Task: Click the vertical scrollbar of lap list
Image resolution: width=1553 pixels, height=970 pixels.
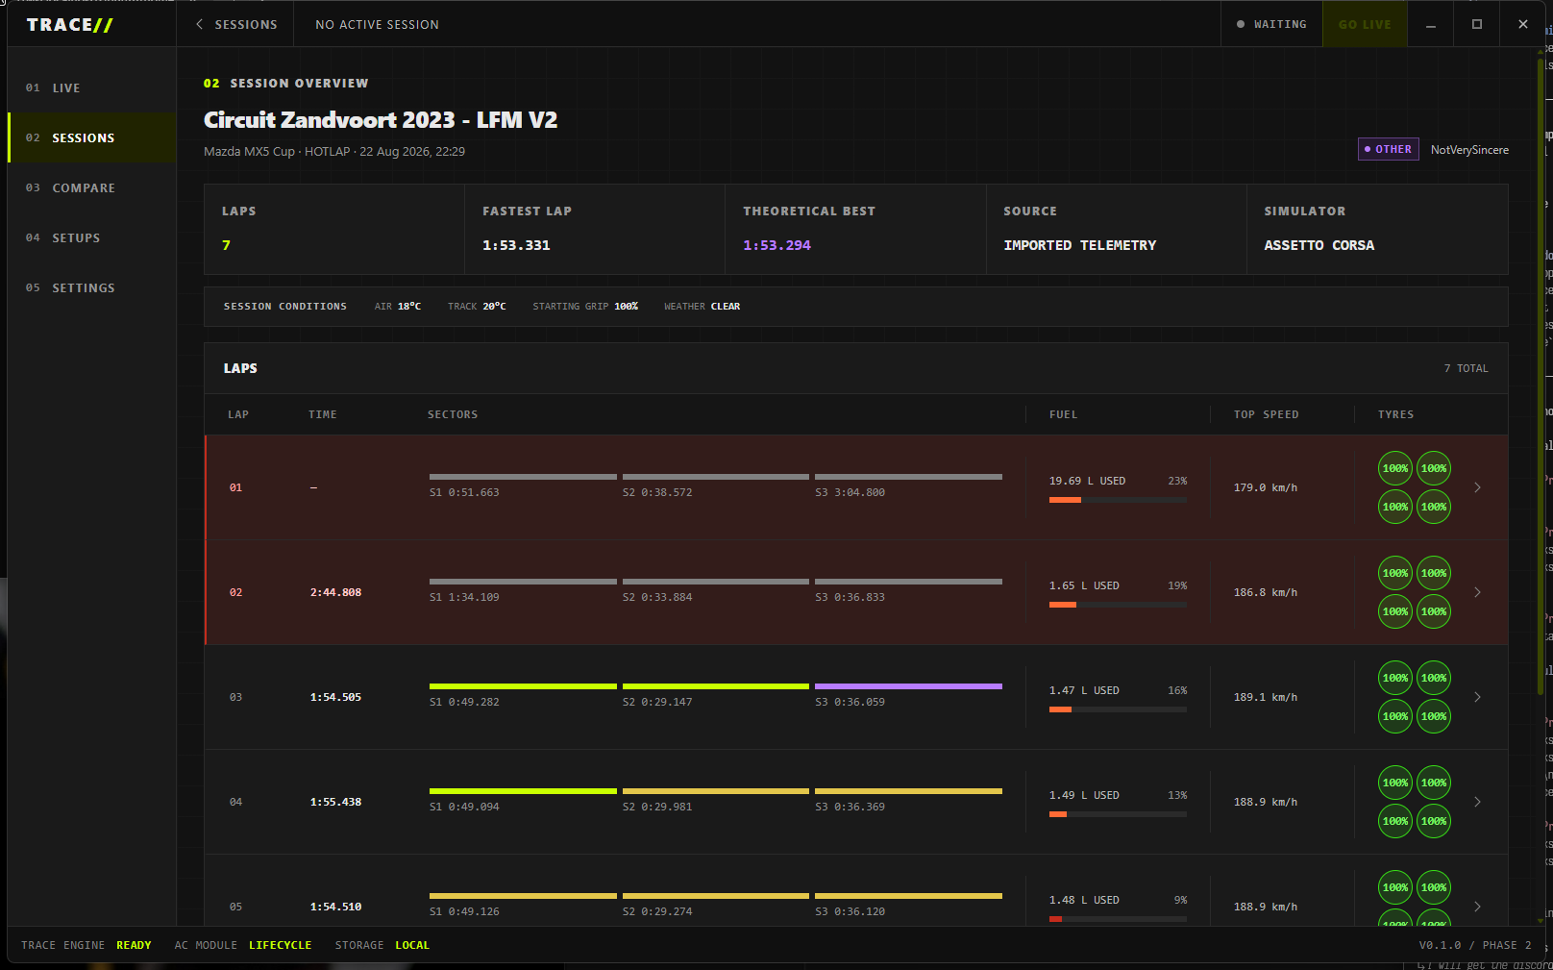Action: [1541, 375]
